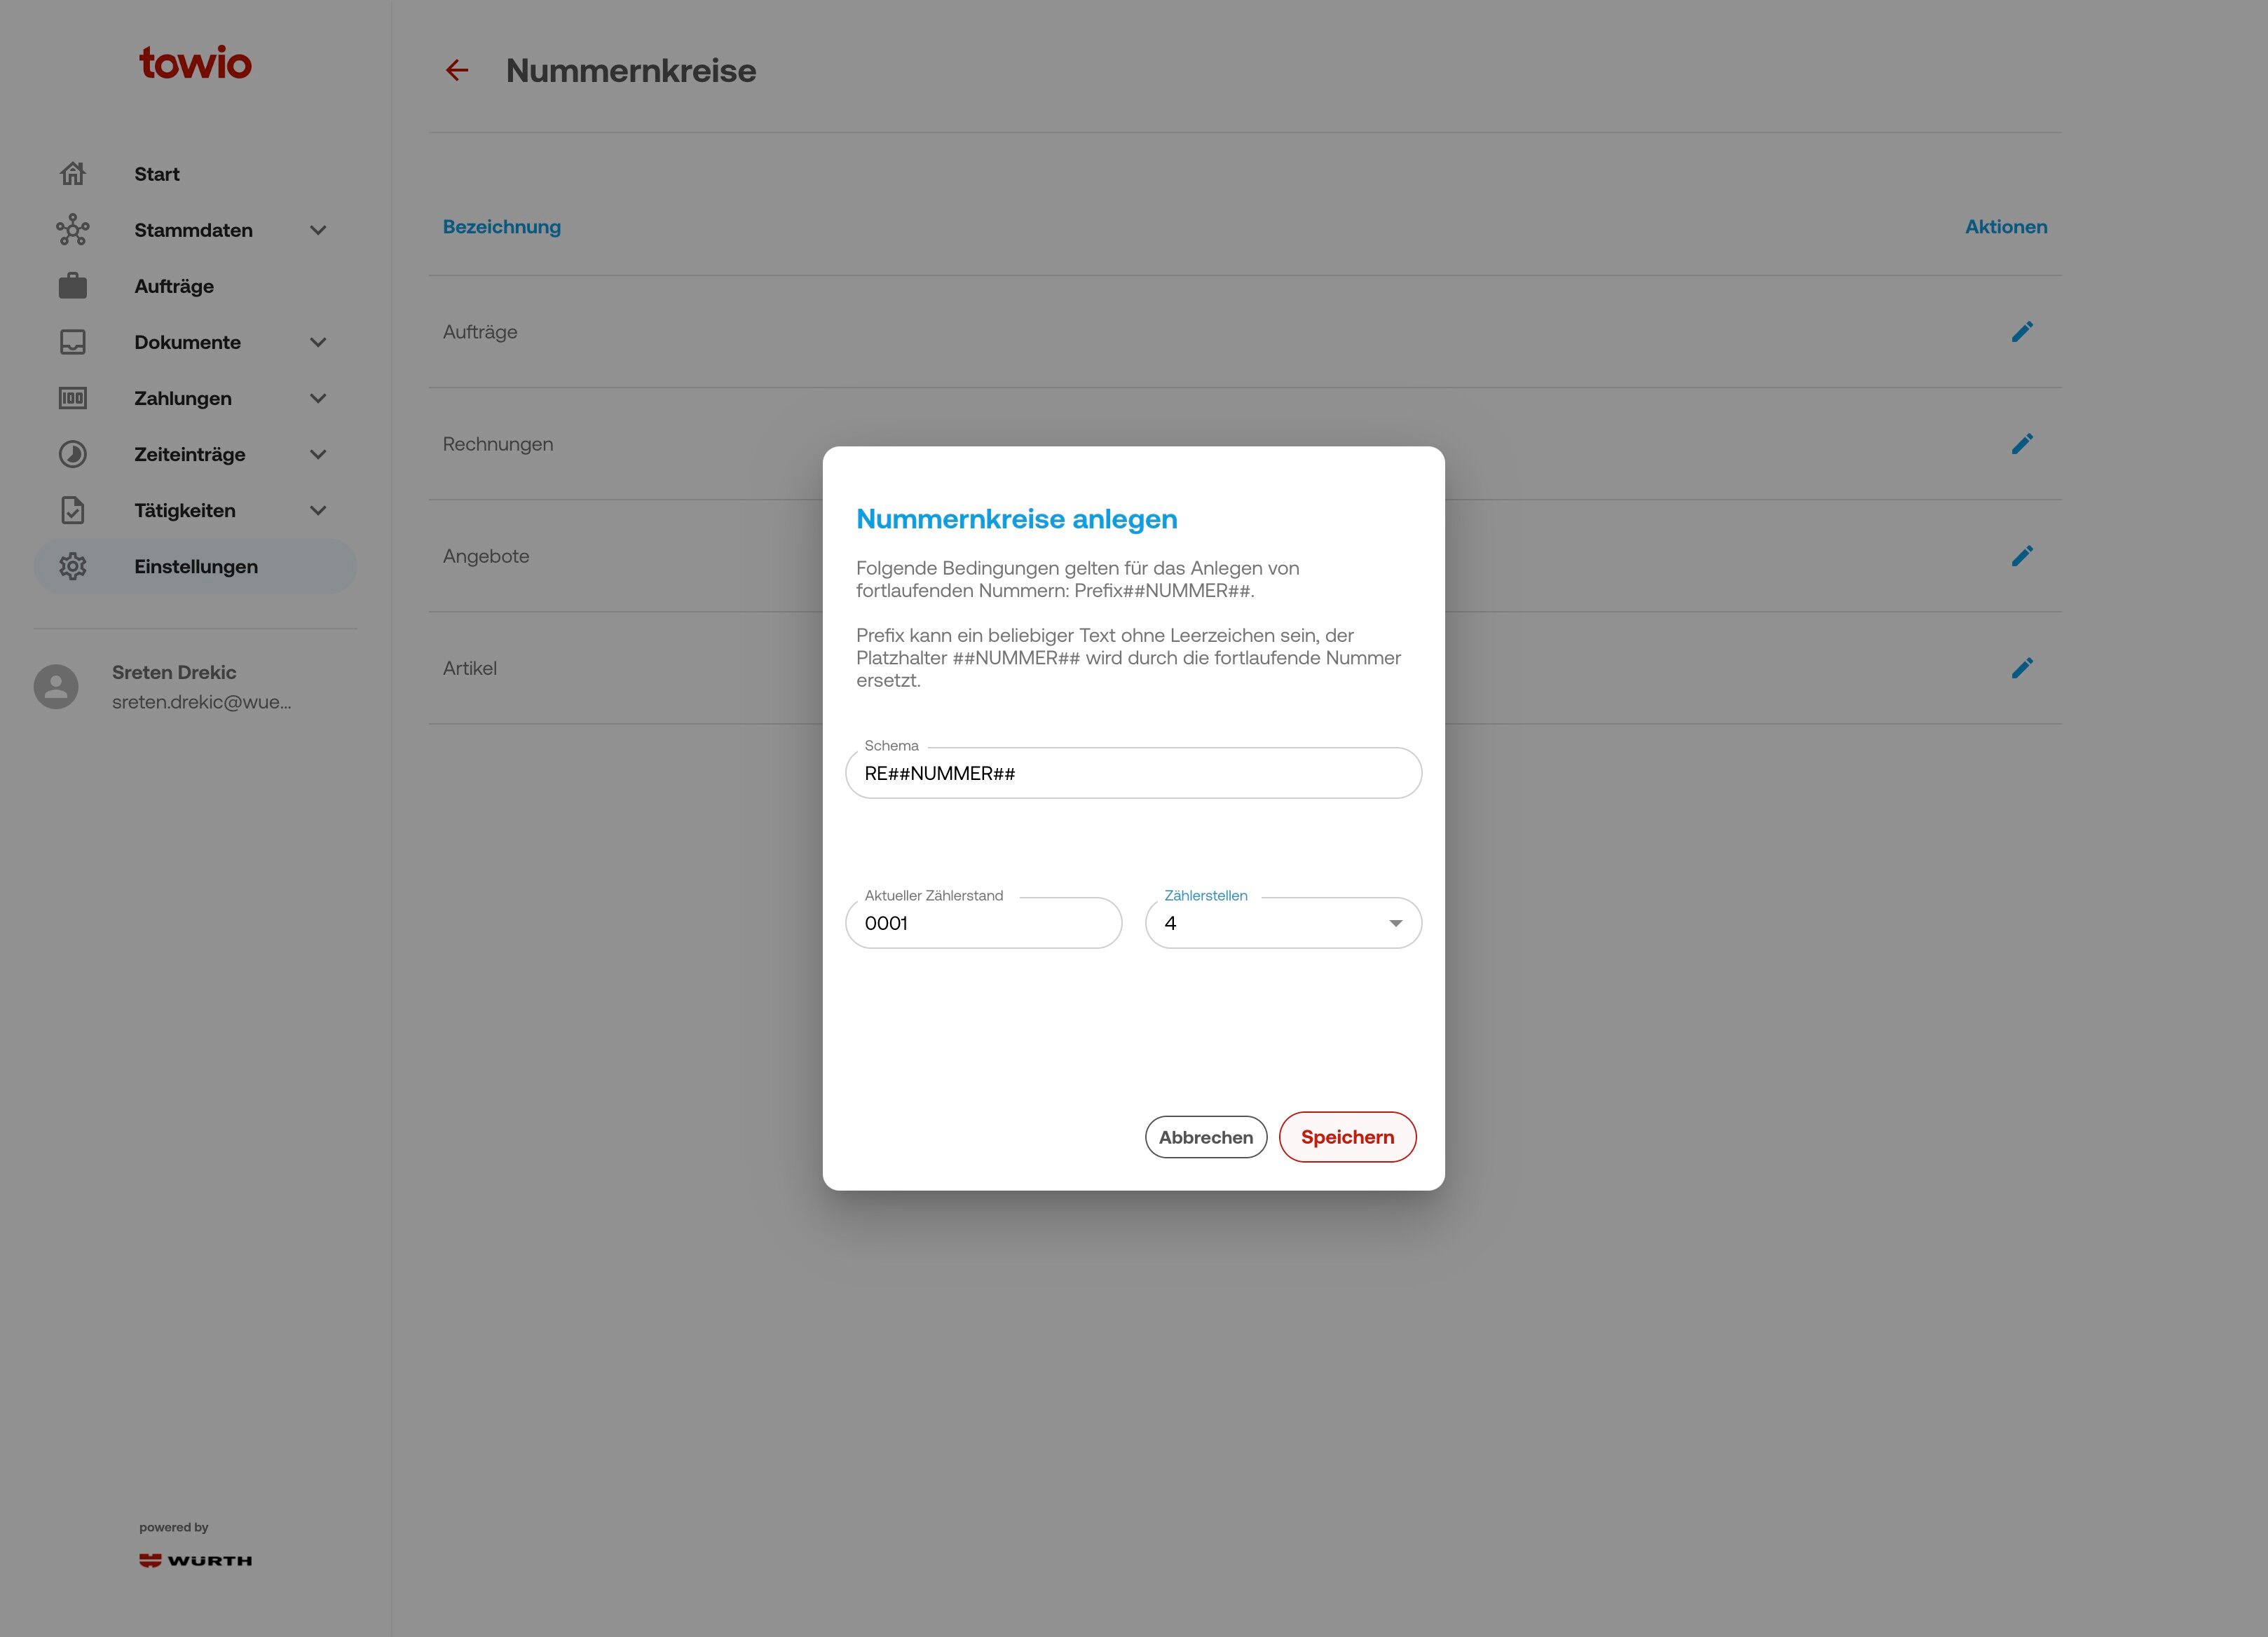Click the Würth logo at bottom
2268x1637 pixels.
pyautogui.click(x=195, y=1560)
